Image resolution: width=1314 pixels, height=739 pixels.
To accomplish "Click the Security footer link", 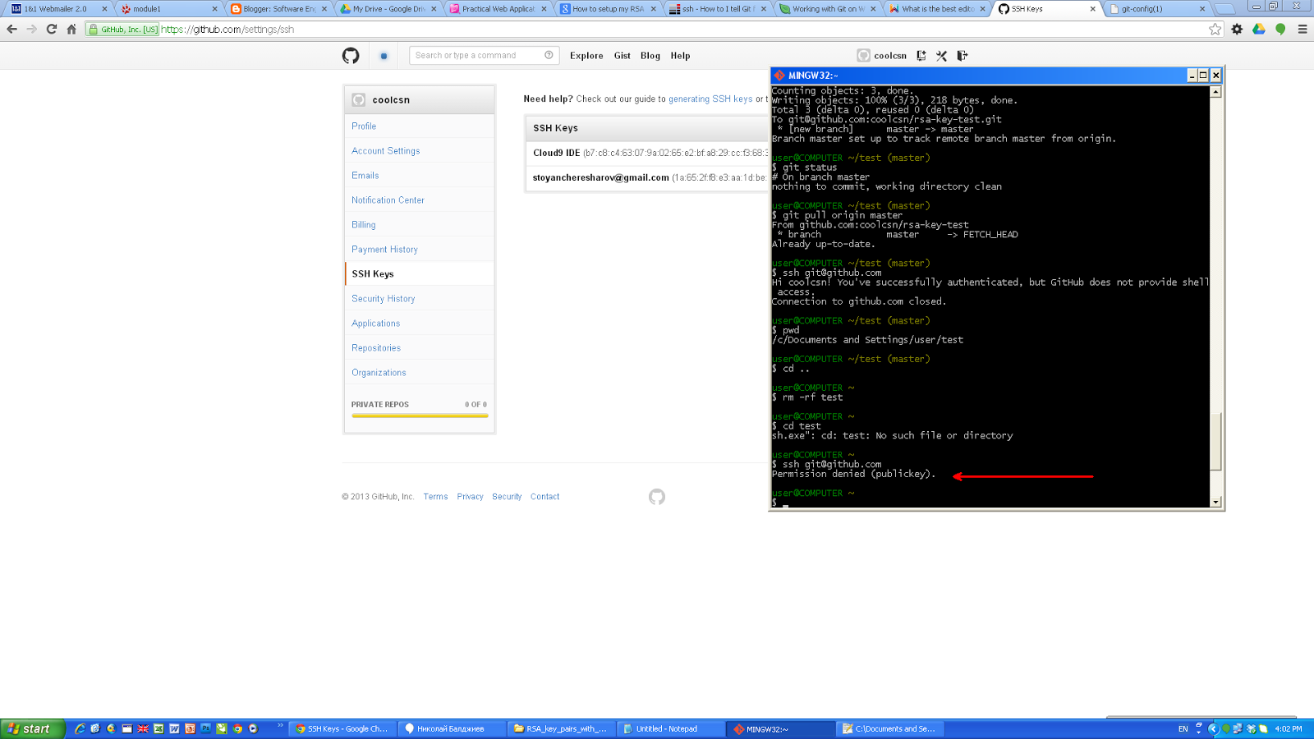I will [x=507, y=497].
